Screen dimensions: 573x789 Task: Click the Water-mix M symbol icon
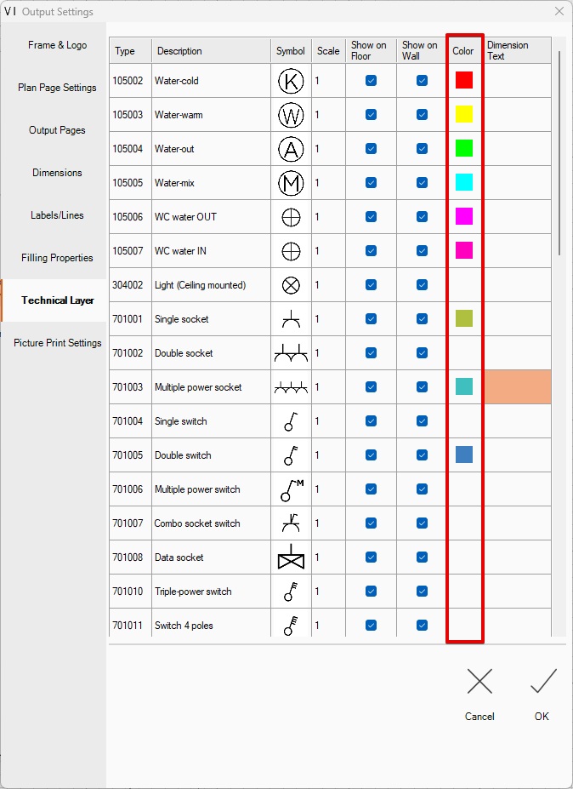coord(291,183)
